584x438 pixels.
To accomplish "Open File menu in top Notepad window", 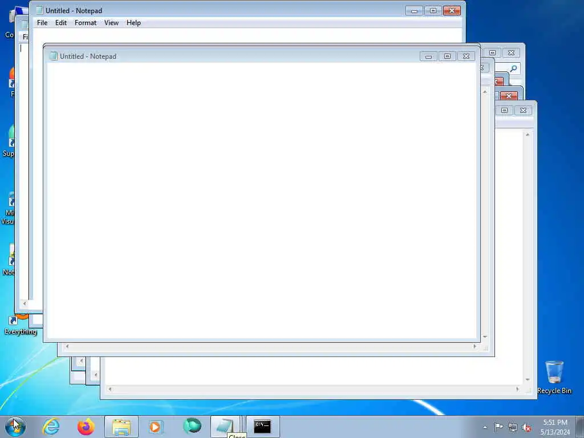I will coord(42,23).
